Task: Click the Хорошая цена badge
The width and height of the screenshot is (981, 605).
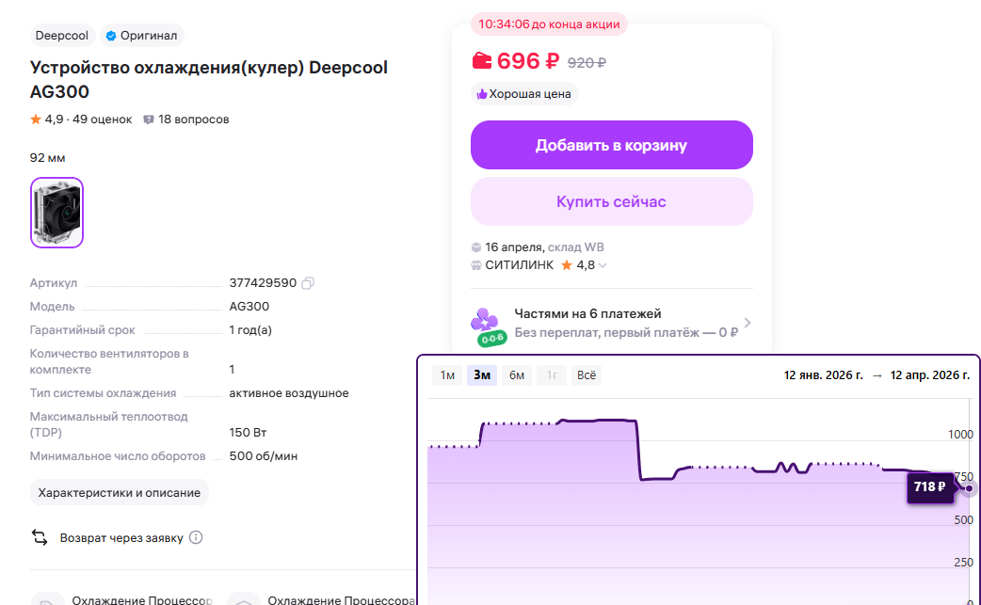Action: [x=524, y=94]
